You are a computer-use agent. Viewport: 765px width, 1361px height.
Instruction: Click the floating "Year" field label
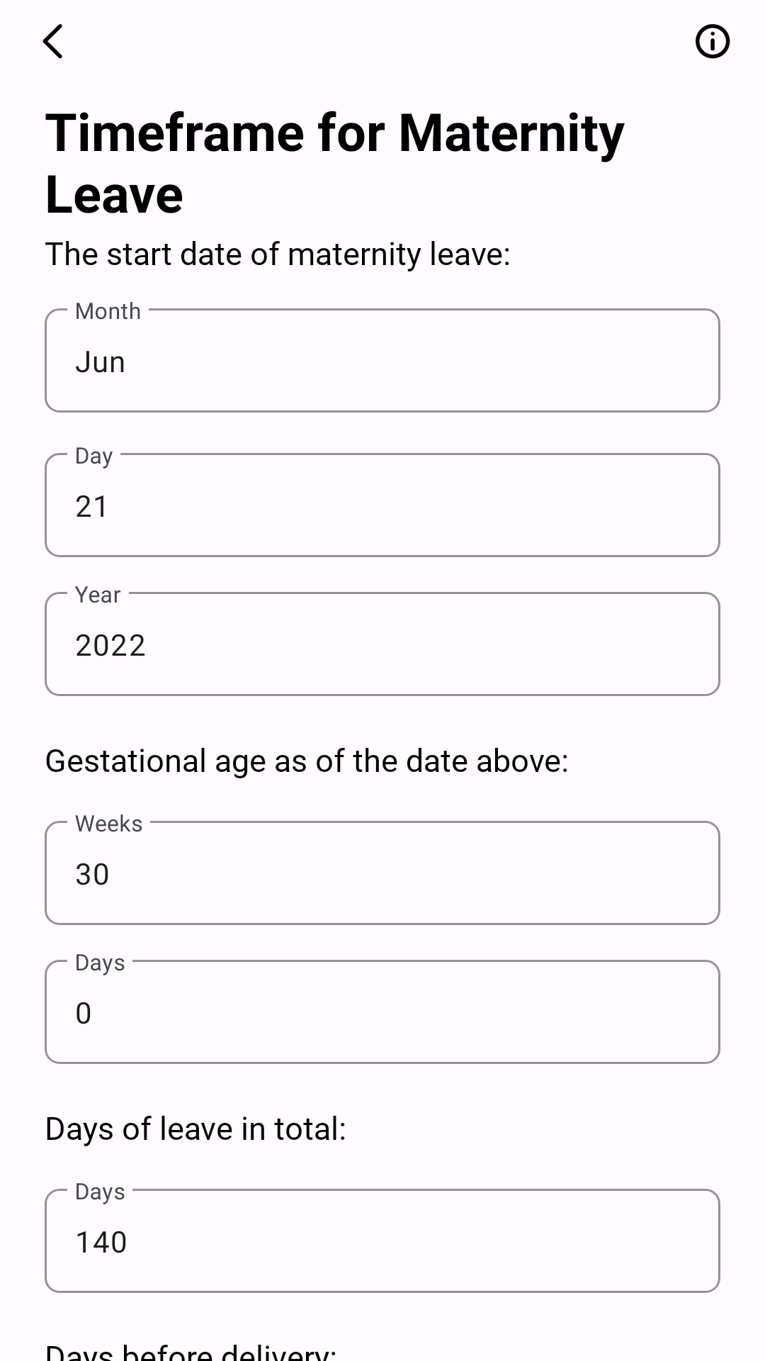point(98,595)
